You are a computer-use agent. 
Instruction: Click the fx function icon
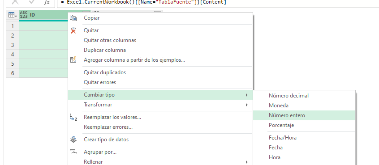coord(47,2)
